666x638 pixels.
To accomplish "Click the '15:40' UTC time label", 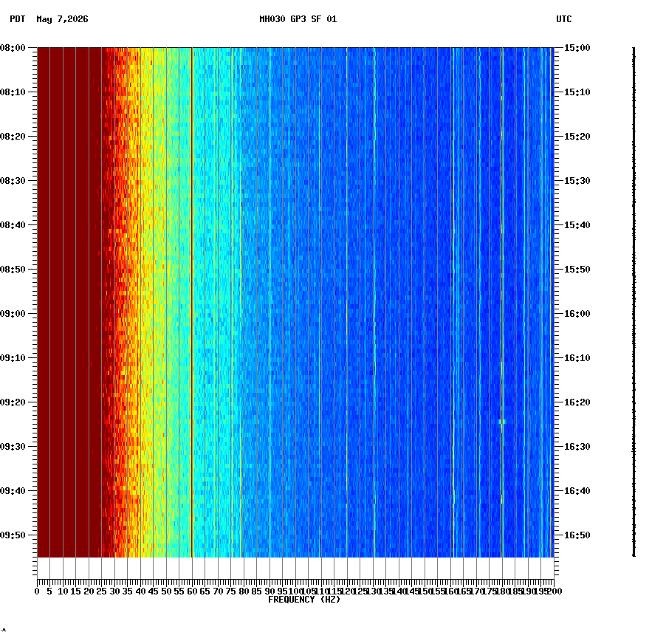I will tap(577, 225).
